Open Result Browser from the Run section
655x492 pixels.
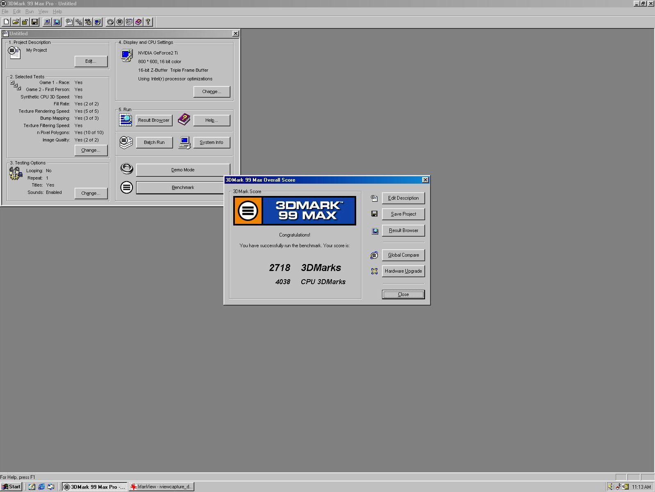(154, 120)
